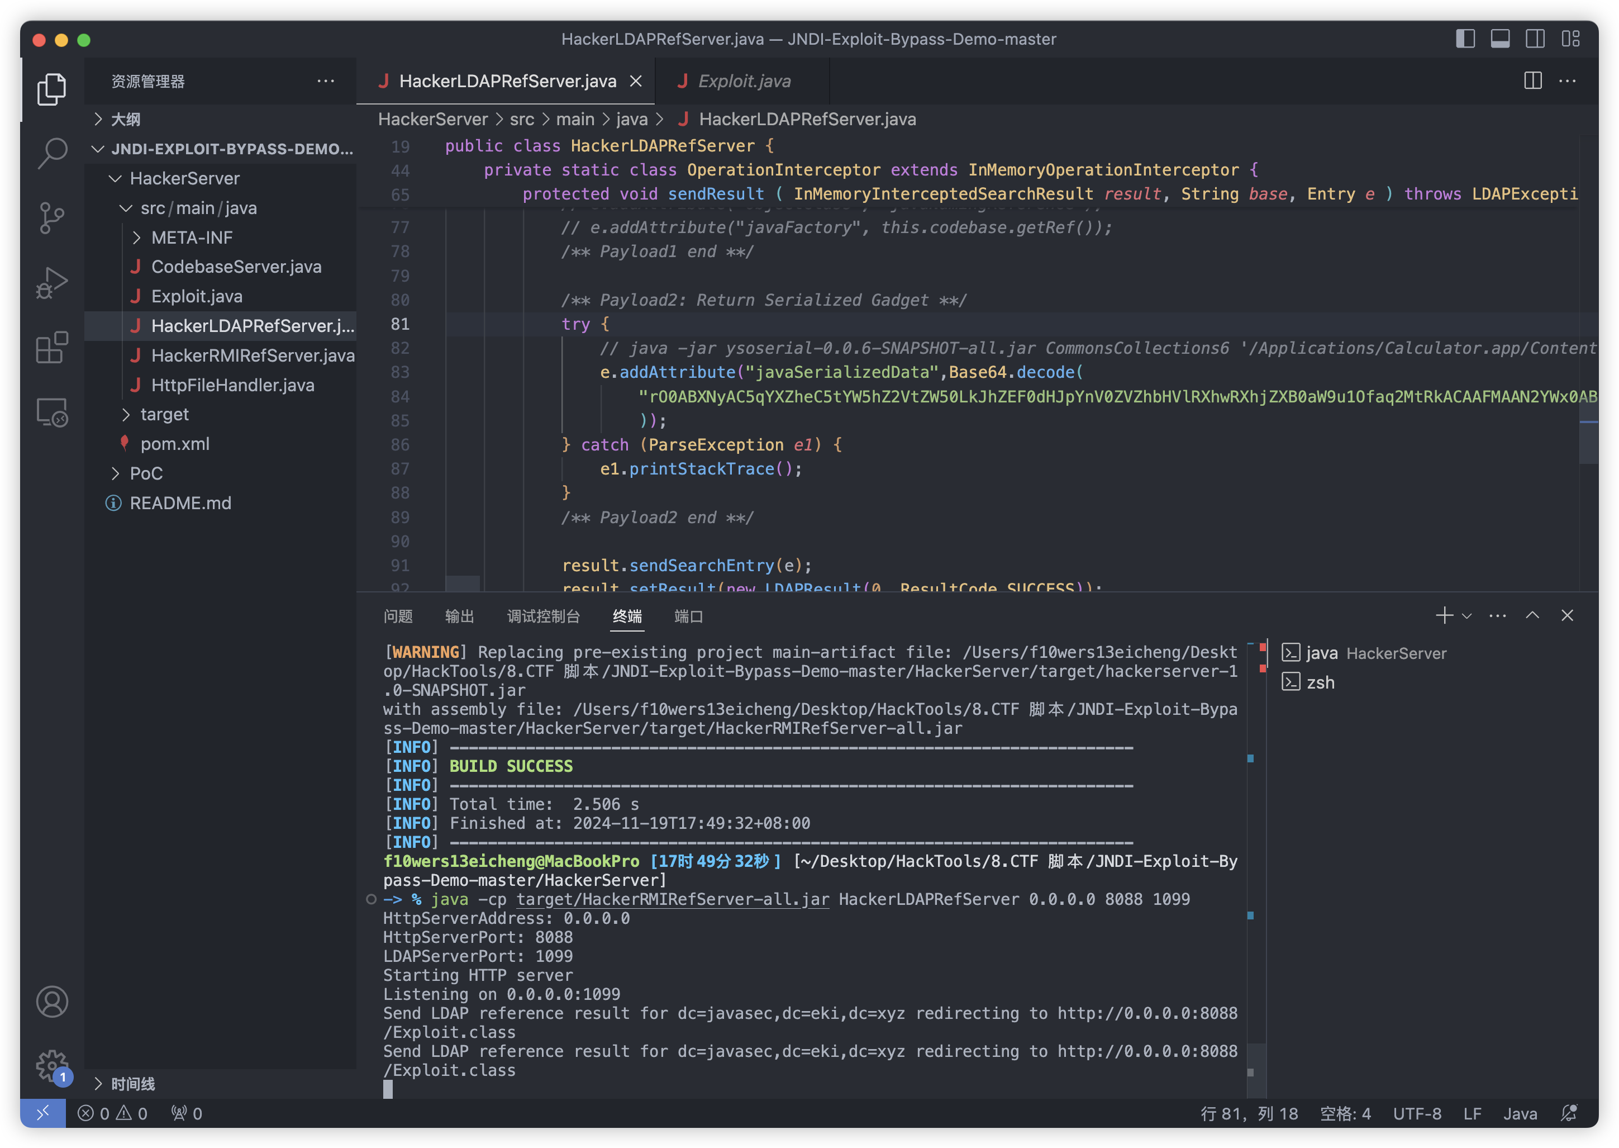This screenshot has height=1148, width=1619.
Task: Open panel views and more actions ellipsis
Action: (x=1497, y=616)
